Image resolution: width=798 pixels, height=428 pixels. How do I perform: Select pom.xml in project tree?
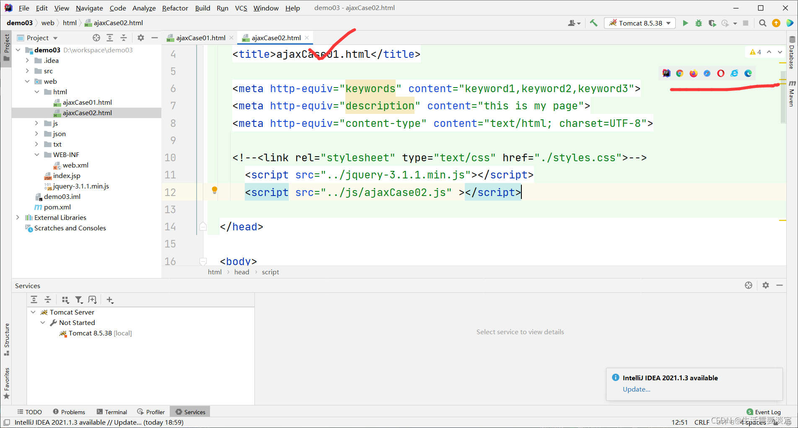click(x=57, y=207)
